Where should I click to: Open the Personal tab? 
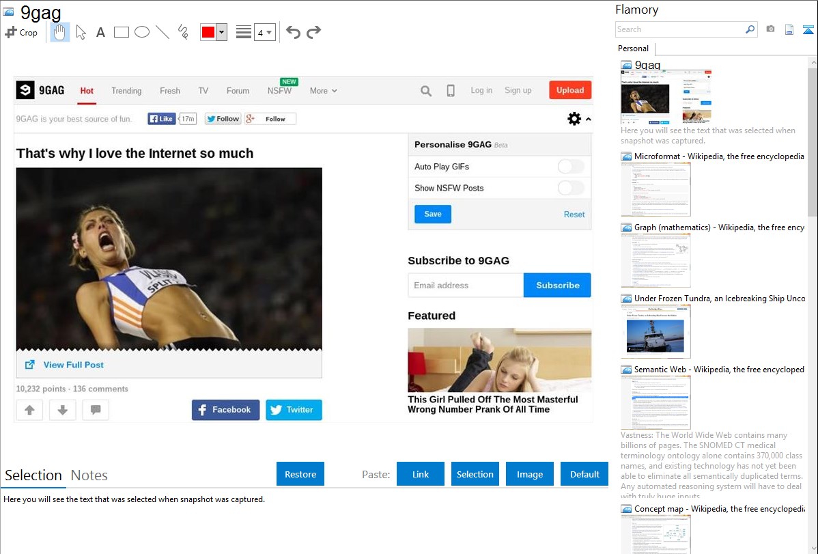[634, 49]
